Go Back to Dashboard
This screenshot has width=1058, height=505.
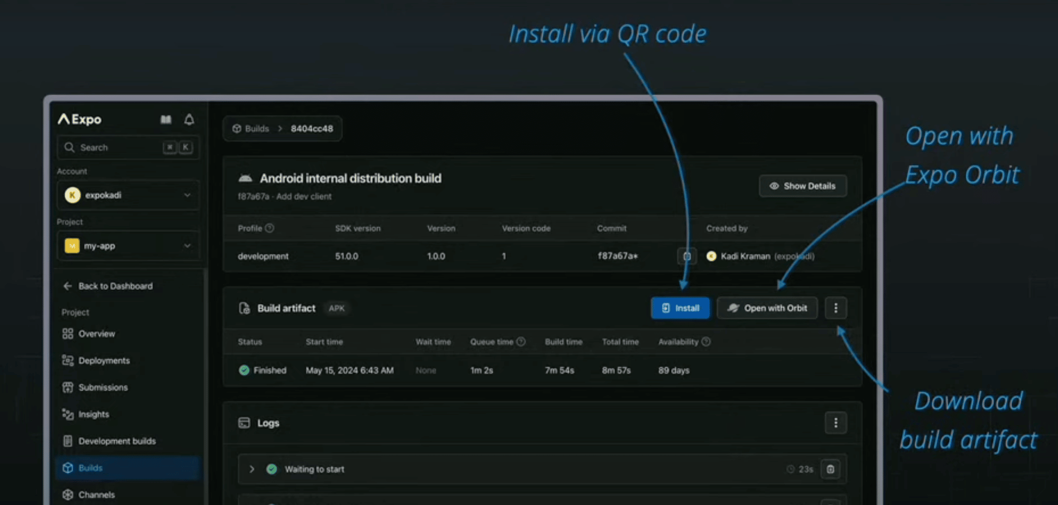pos(108,286)
